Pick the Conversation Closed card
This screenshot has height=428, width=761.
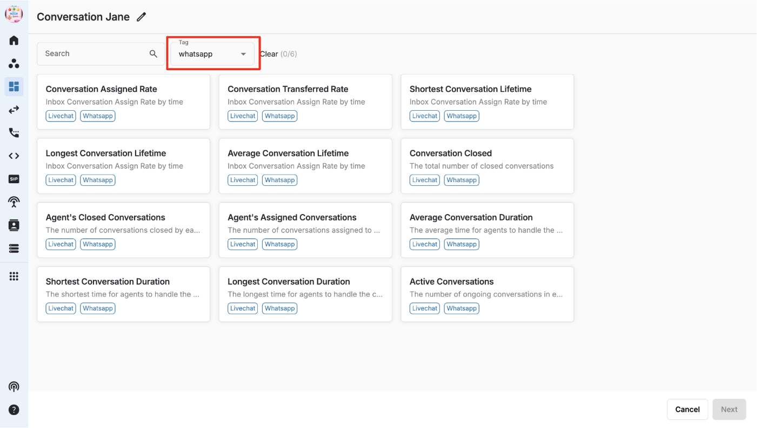pyautogui.click(x=487, y=166)
